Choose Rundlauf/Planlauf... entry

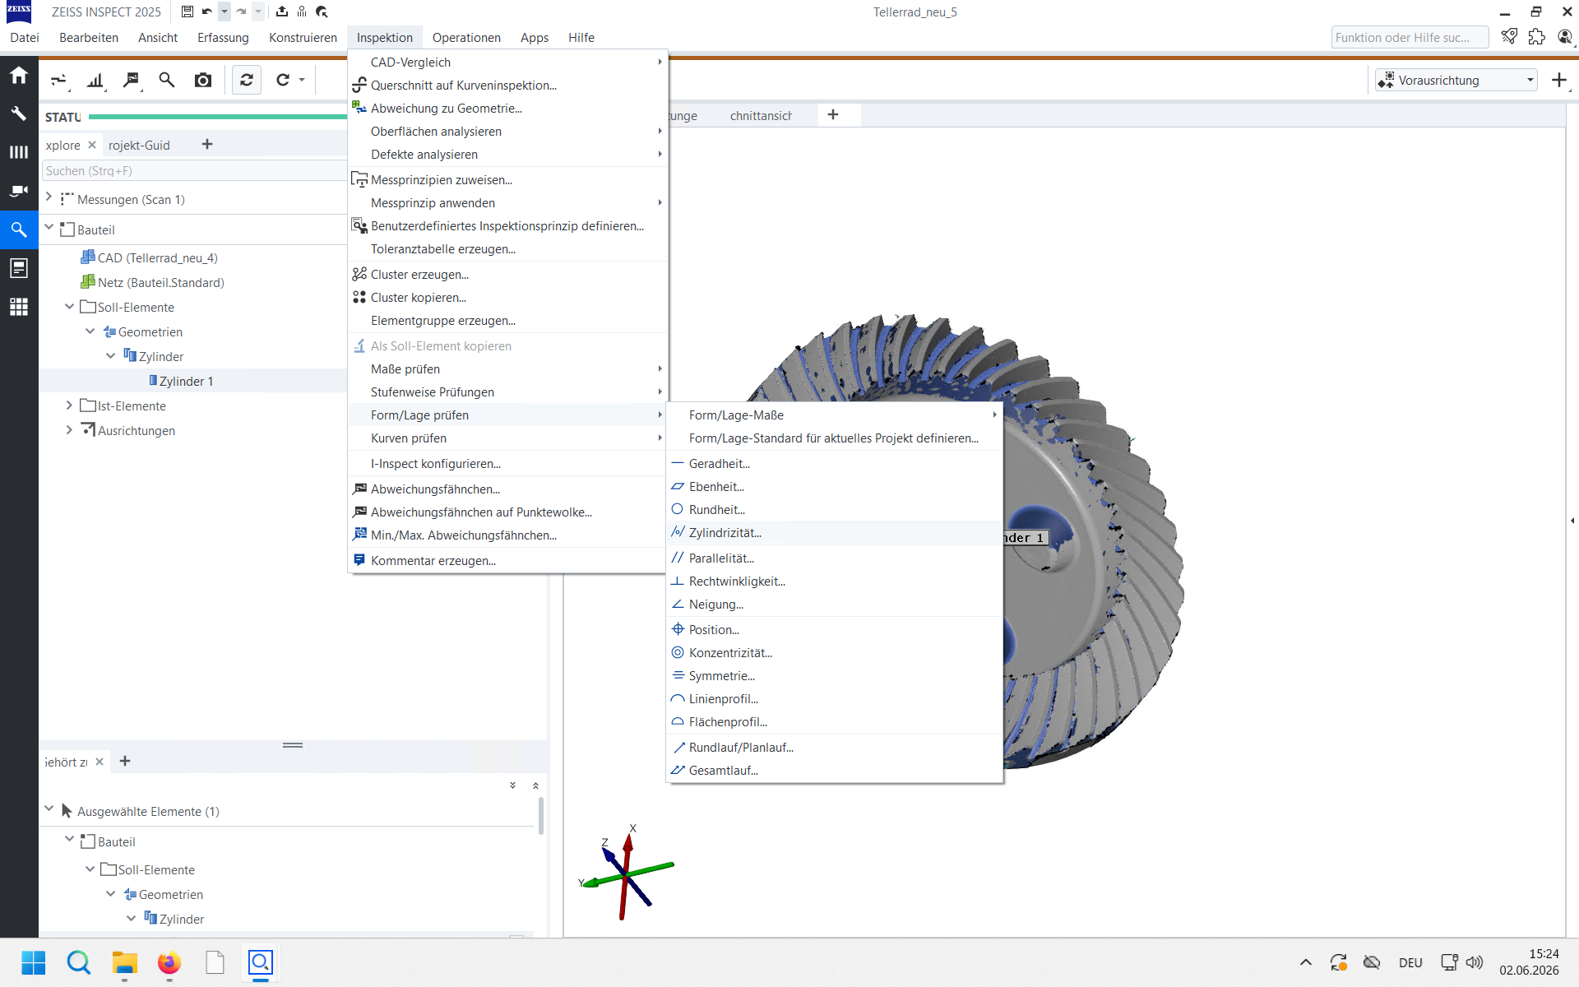click(x=834, y=748)
